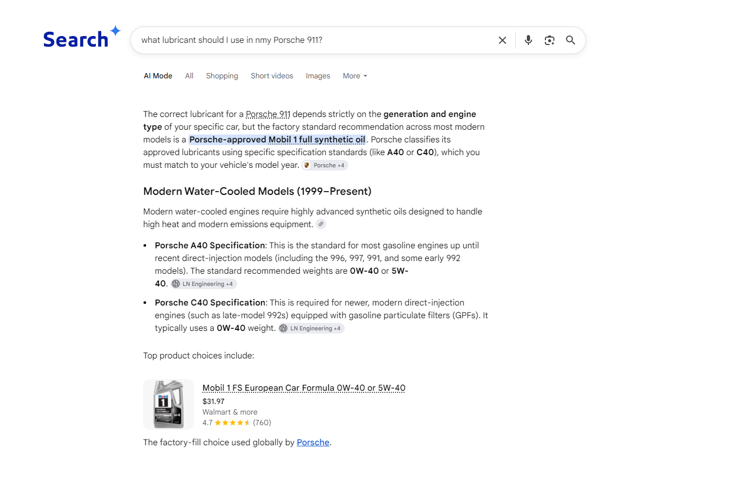Click the Mobil 1 oil jug thumbnail
The width and height of the screenshot is (745, 485).
pyautogui.click(x=168, y=405)
